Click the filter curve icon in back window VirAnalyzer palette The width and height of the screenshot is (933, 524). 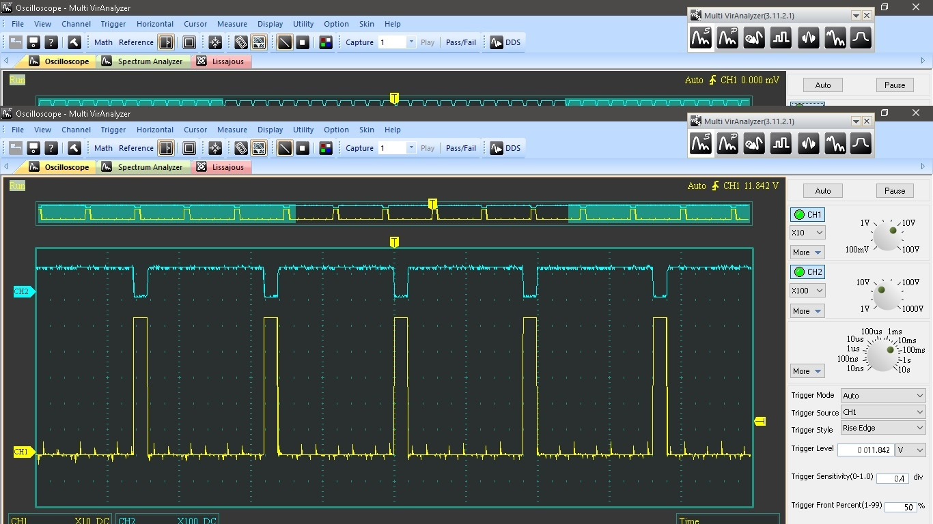pyautogui.click(x=861, y=38)
